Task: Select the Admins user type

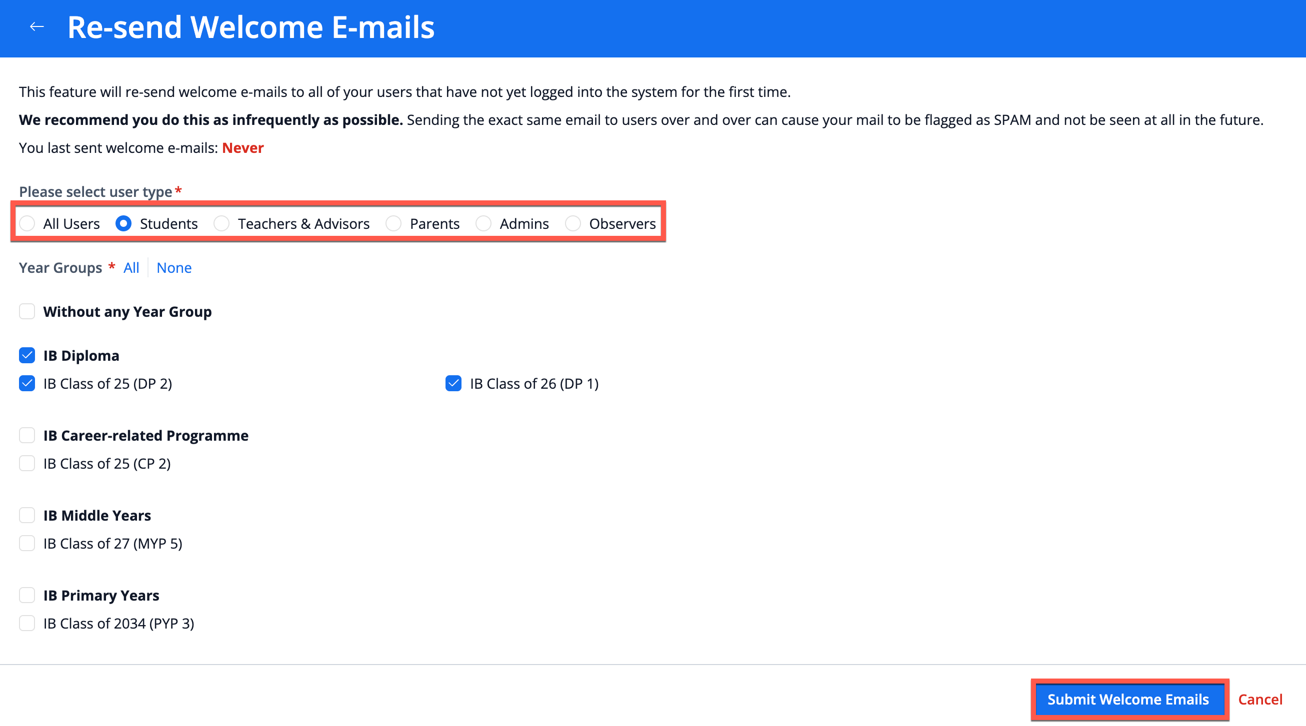Action: tap(483, 223)
